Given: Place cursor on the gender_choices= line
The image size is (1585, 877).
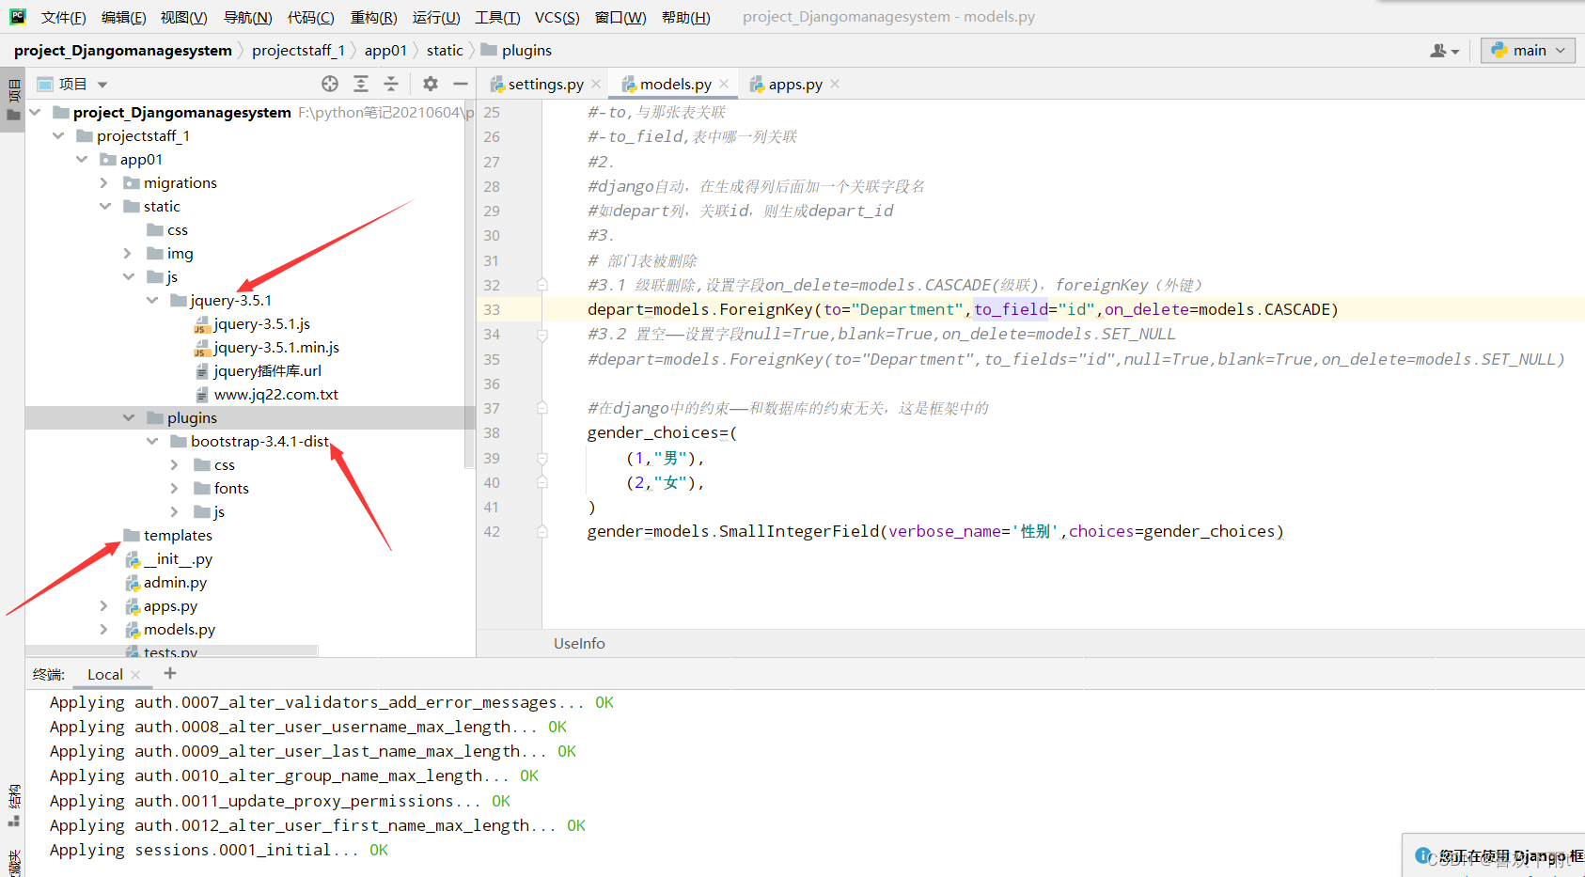Looking at the screenshot, I should click(662, 432).
